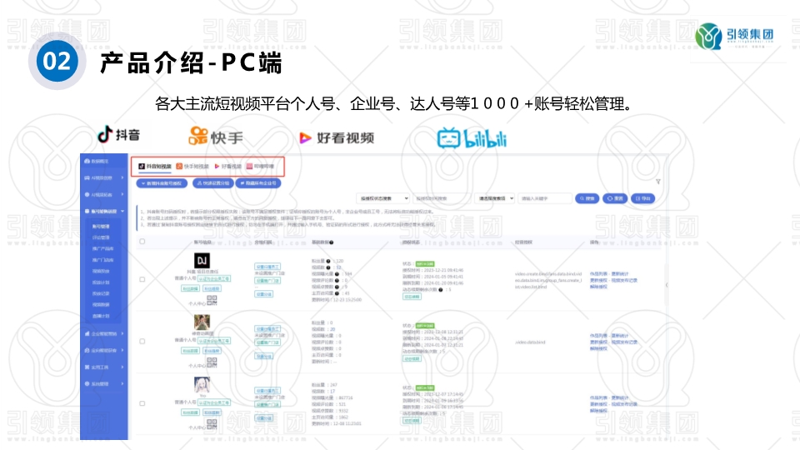Click the 系统管理 gear icon
Image resolution: width=800 pixels, height=450 pixels.
(x=87, y=383)
